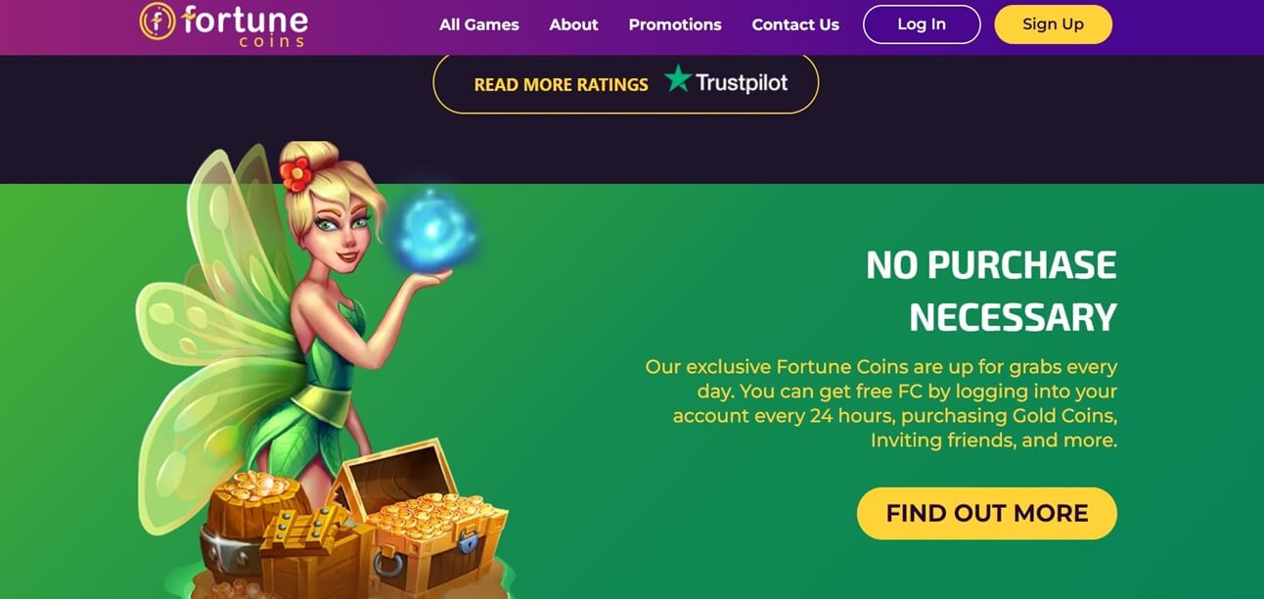Viewport: 1264px width, 599px height.
Task: Click the Trustpilot text logo
Action: 742,83
